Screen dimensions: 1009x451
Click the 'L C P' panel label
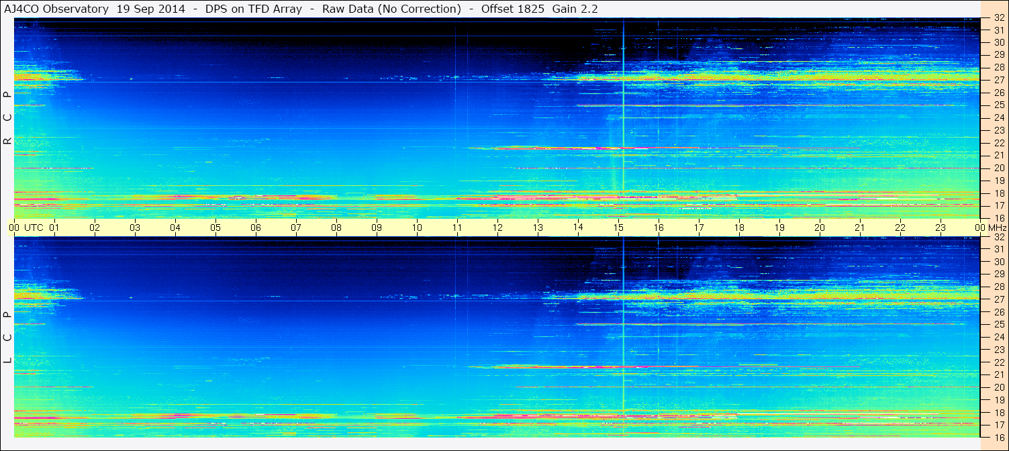8,338
